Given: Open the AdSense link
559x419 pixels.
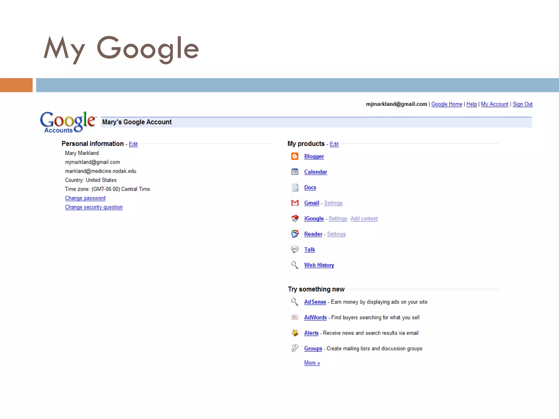Looking at the screenshot, I should click(315, 302).
